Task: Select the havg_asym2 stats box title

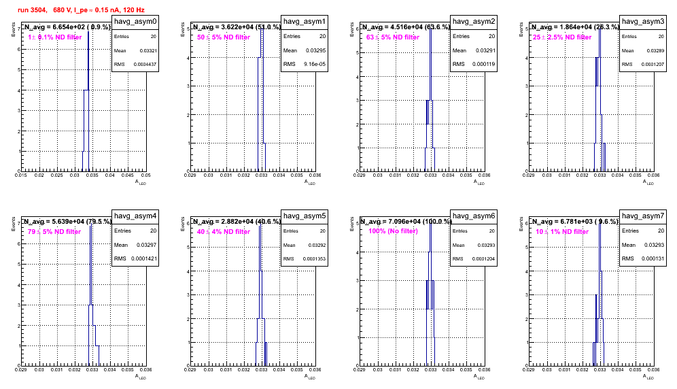Action: [474, 22]
